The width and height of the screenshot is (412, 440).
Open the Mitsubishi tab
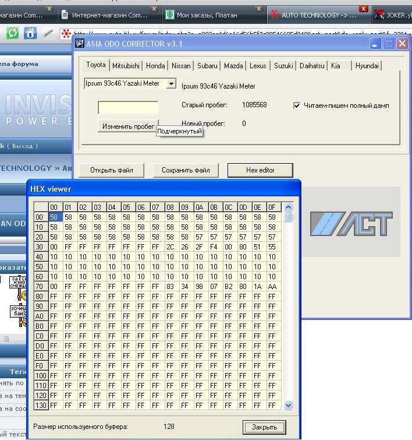[126, 66]
